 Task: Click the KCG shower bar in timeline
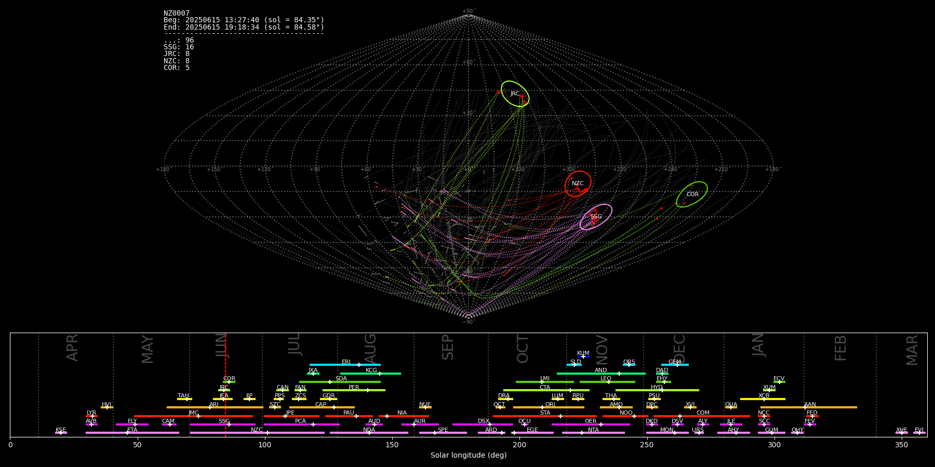(370, 373)
